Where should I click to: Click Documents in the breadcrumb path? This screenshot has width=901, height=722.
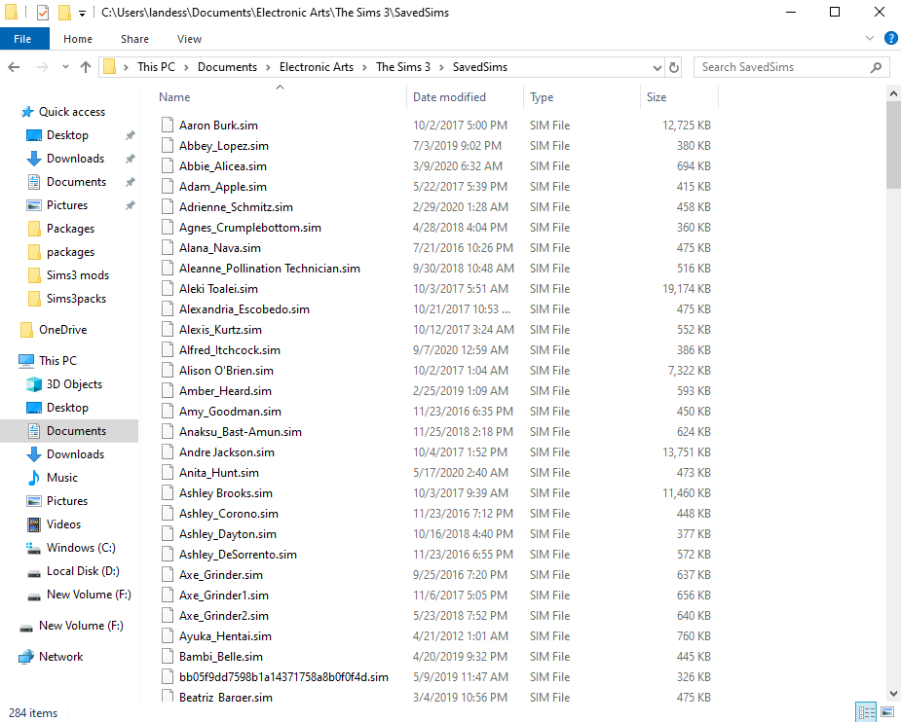click(227, 67)
